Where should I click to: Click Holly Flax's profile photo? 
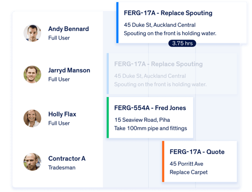(32, 118)
